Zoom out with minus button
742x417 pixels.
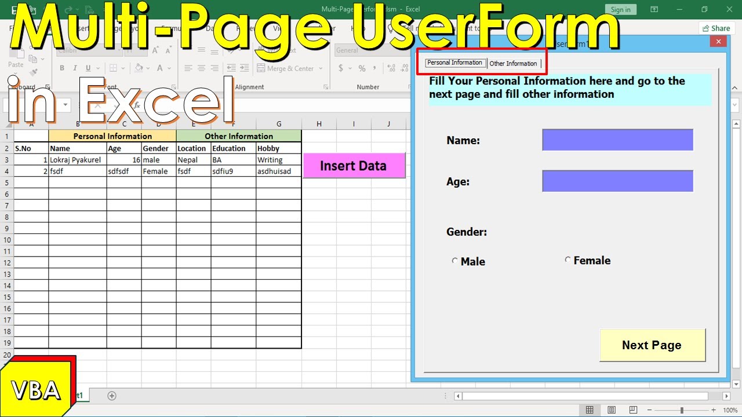point(649,410)
